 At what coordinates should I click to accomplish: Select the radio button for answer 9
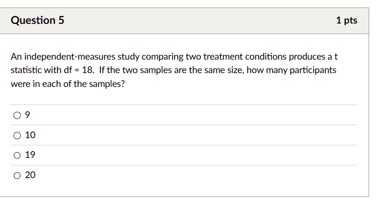17,115
